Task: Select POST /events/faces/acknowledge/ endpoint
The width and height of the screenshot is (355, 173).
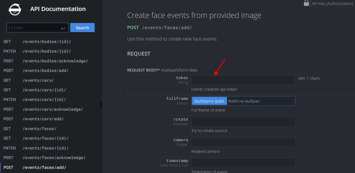Action: pos(54,158)
